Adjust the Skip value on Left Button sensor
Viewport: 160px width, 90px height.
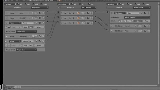[x=16, y=27]
